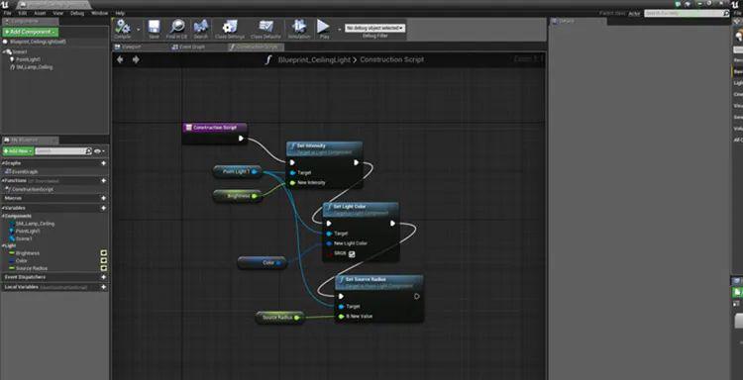
Task: Toggle Brightness variable editable eye
Action: click(x=104, y=253)
